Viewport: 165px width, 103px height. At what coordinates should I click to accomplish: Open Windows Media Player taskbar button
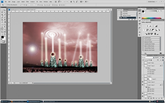[49, 102]
